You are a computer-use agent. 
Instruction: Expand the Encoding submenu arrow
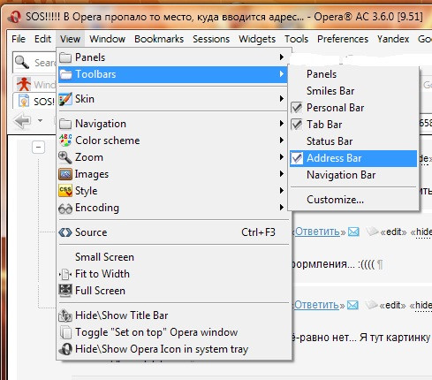pyautogui.click(x=282, y=208)
